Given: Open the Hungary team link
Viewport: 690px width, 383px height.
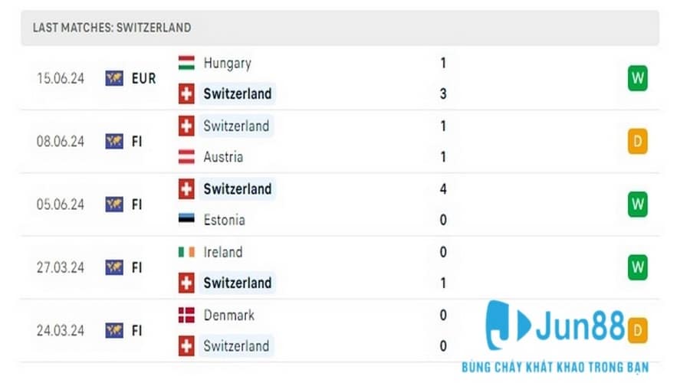Looking at the screenshot, I should click(x=227, y=63).
